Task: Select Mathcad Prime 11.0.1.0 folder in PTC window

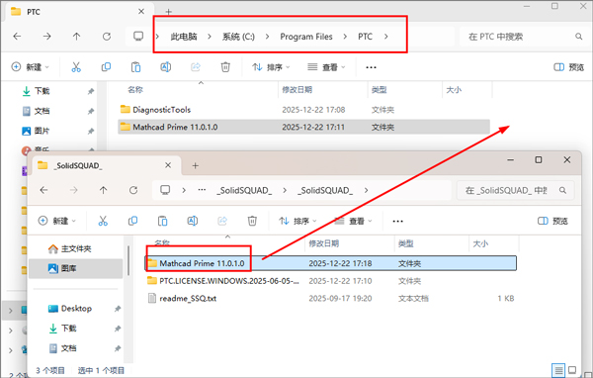Action: click(x=303, y=127)
